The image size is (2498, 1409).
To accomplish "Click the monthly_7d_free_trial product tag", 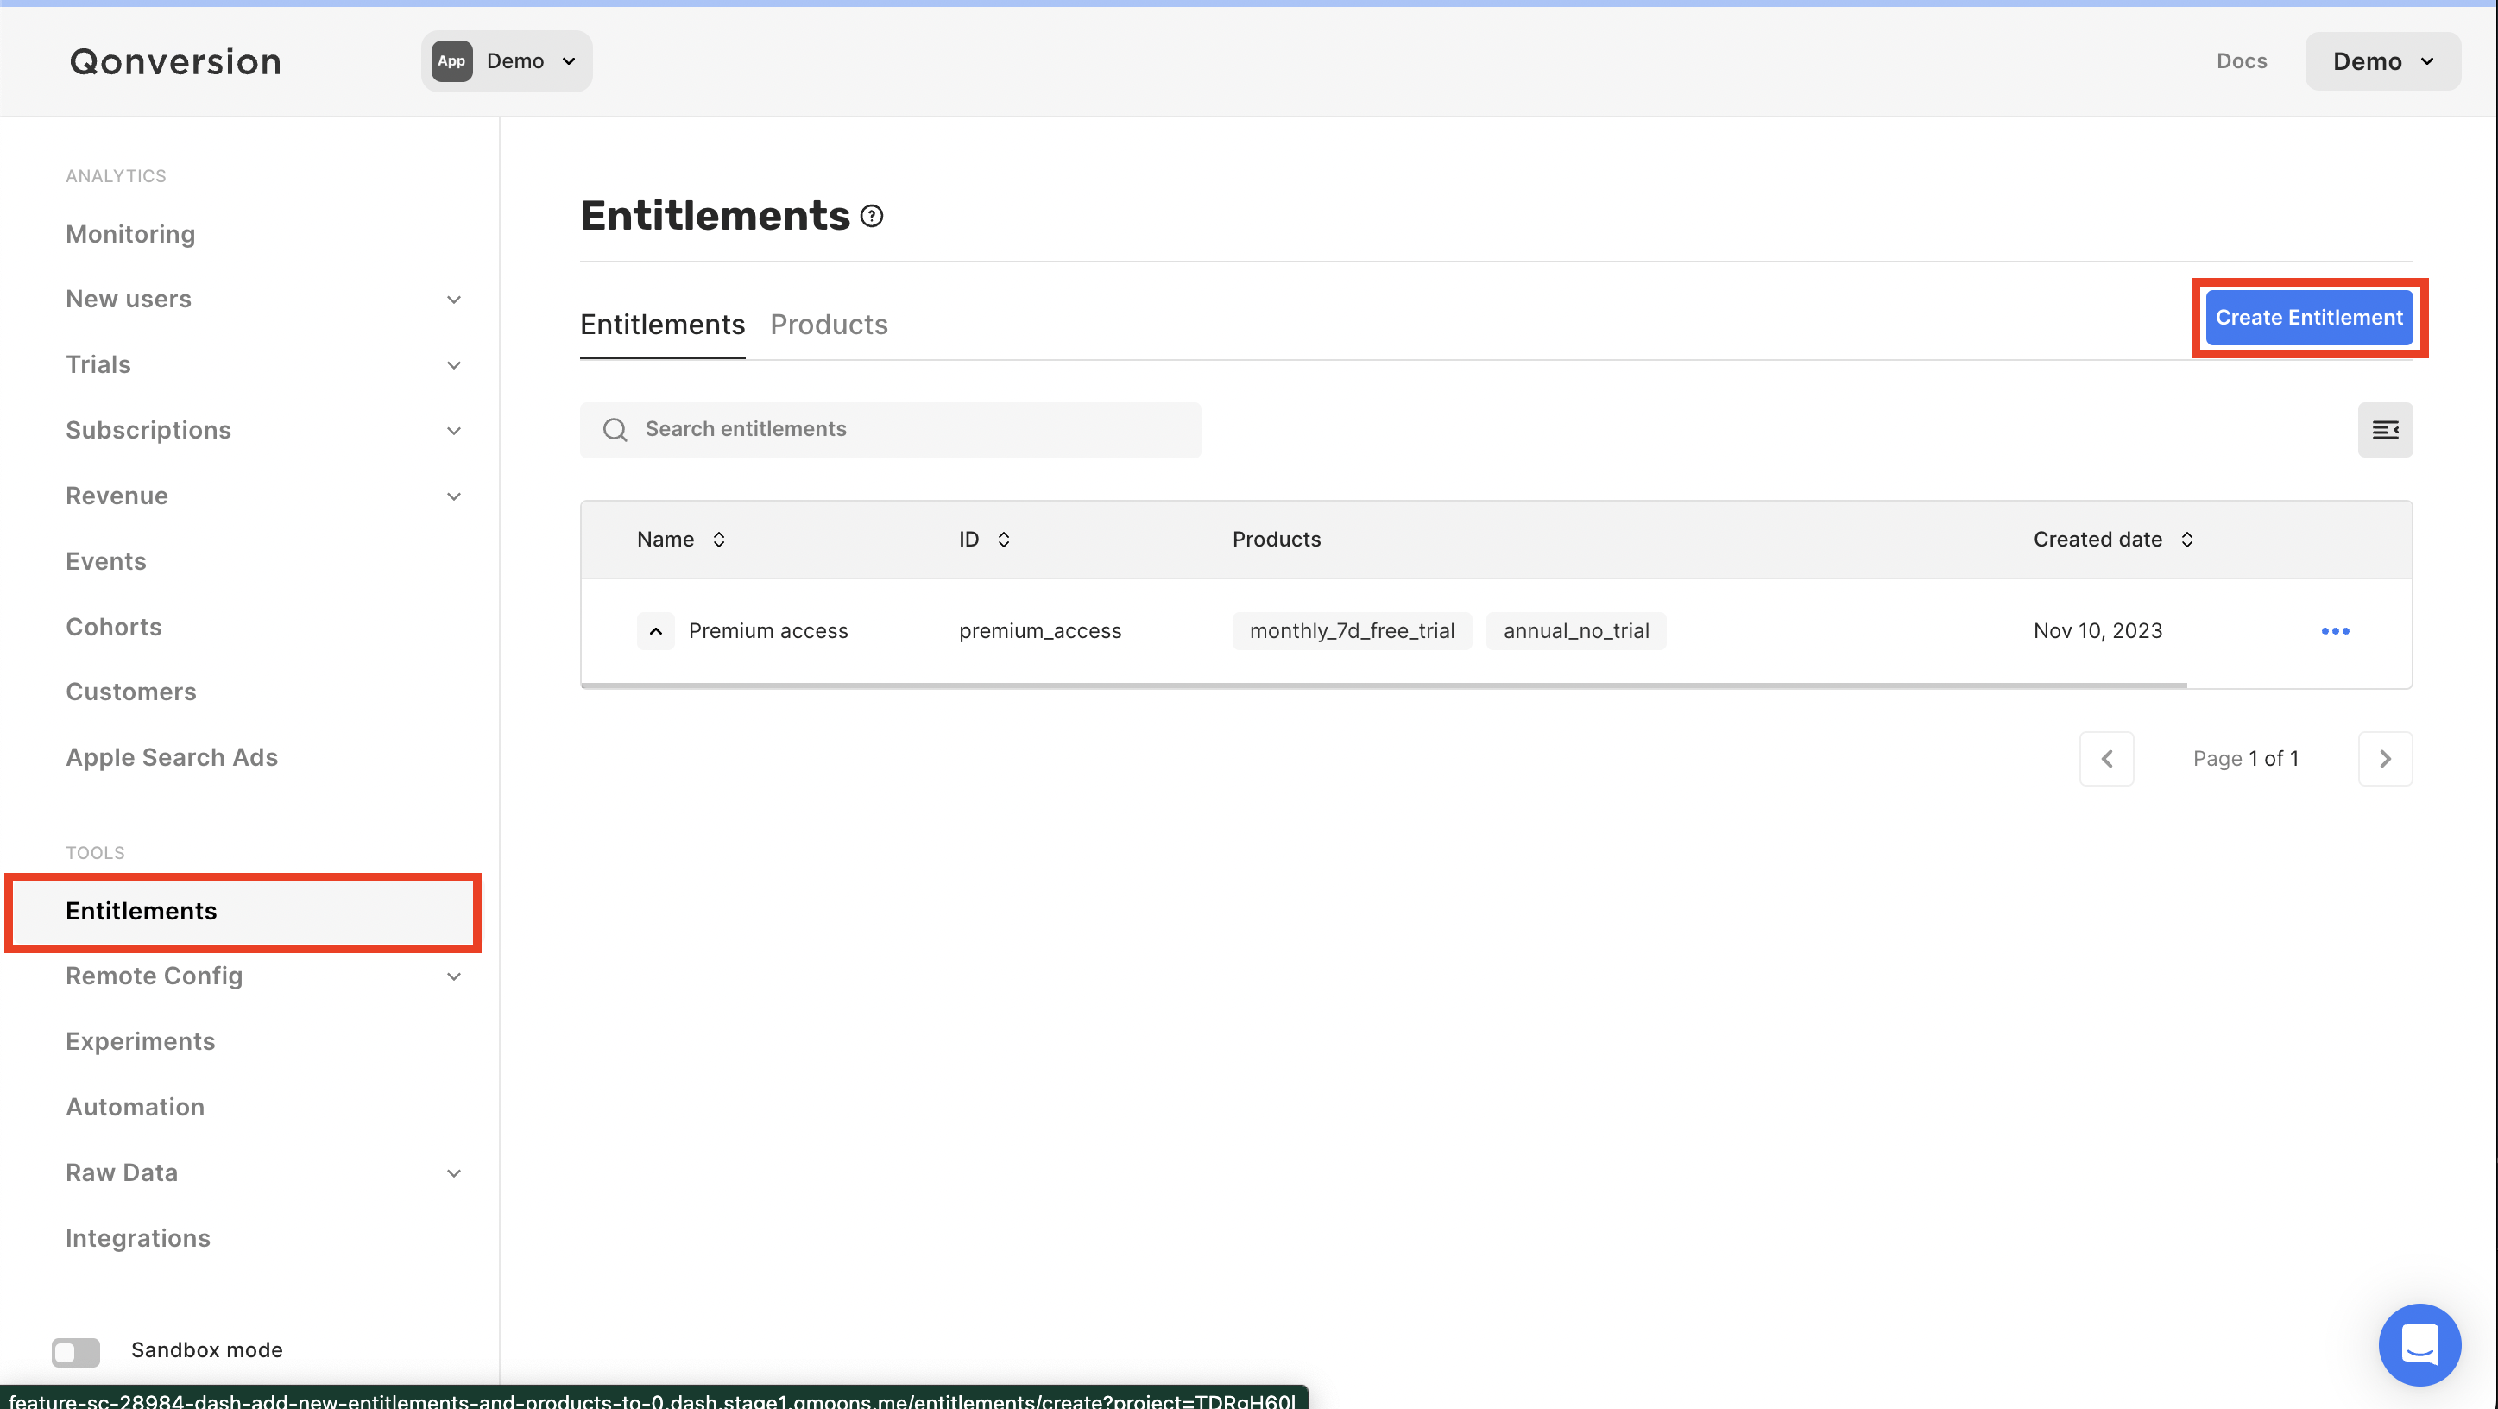I will [1351, 631].
